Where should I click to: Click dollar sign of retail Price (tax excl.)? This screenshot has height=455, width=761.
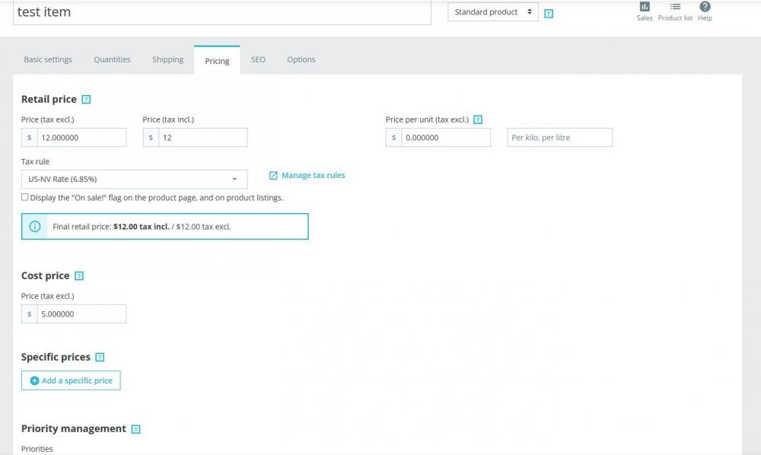tap(29, 138)
